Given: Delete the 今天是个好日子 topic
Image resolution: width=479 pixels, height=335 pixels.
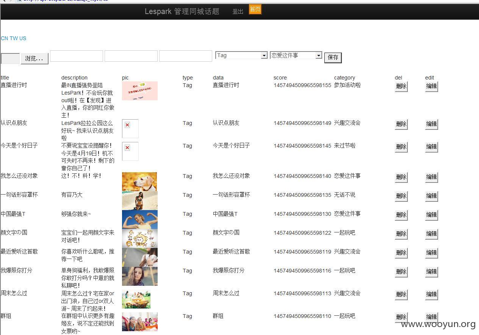Looking at the screenshot, I should coord(401,147).
